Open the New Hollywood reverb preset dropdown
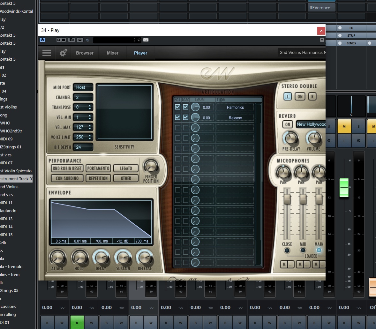 pos(311,124)
